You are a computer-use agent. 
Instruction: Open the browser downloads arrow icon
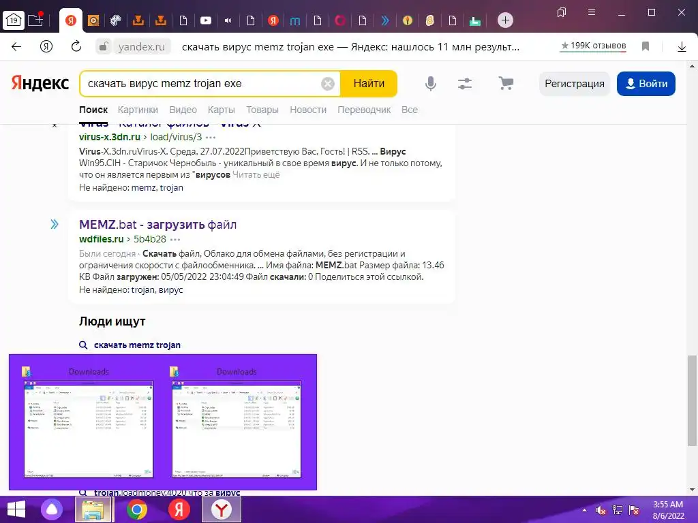[x=682, y=47]
